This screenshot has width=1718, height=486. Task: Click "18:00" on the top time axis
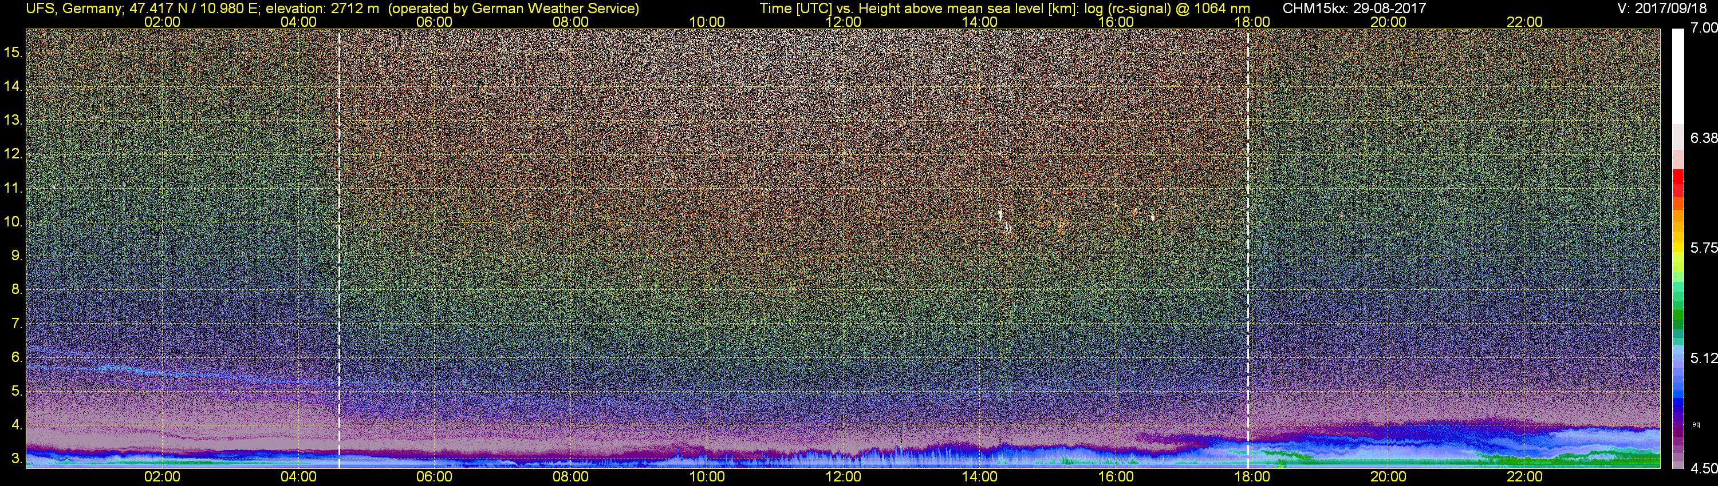point(1252,22)
